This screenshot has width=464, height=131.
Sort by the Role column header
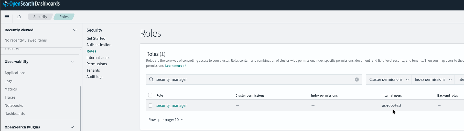coord(160,96)
